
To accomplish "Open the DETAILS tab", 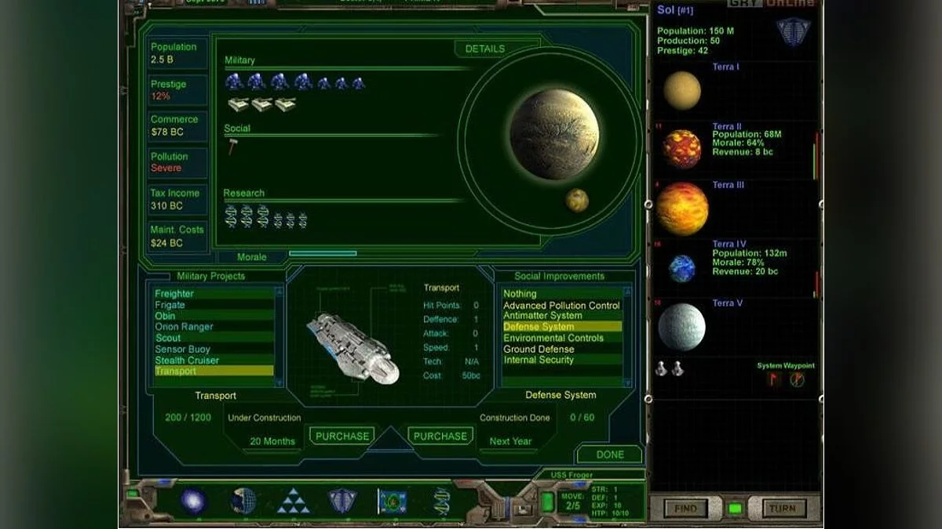I will click(x=485, y=49).
